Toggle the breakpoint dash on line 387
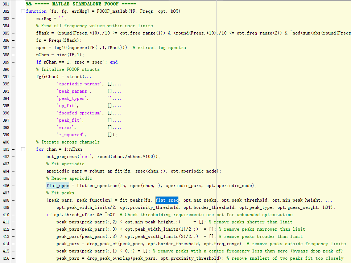Image resolution: width=351 pixels, height=263 pixels. click(x=13, y=48)
